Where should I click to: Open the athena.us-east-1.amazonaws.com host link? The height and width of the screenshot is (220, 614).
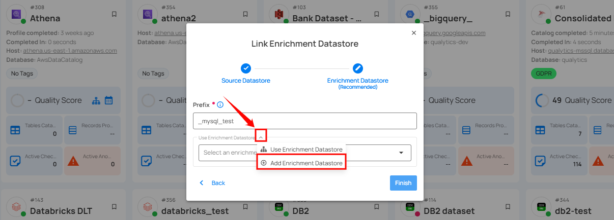[x=70, y=51]
